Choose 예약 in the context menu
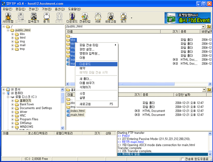Screen dimensions: 213x162 (x=97, y=68)
